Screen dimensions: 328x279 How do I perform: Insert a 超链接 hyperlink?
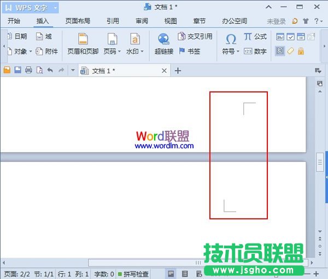[164, 44]
